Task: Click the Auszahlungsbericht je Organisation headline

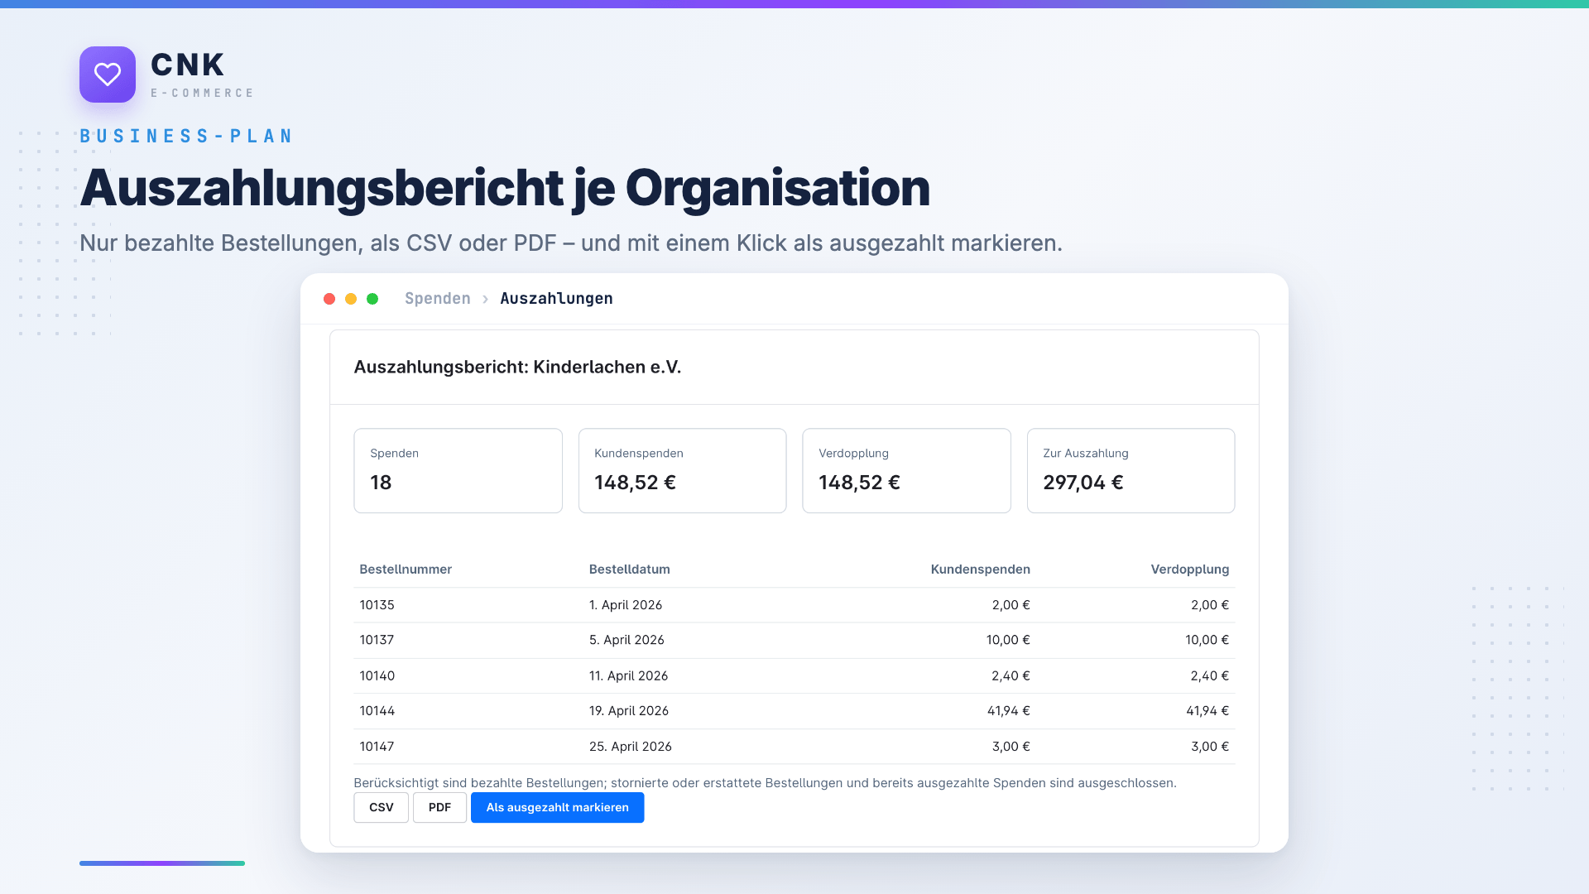Action: (x=505, y=189)
